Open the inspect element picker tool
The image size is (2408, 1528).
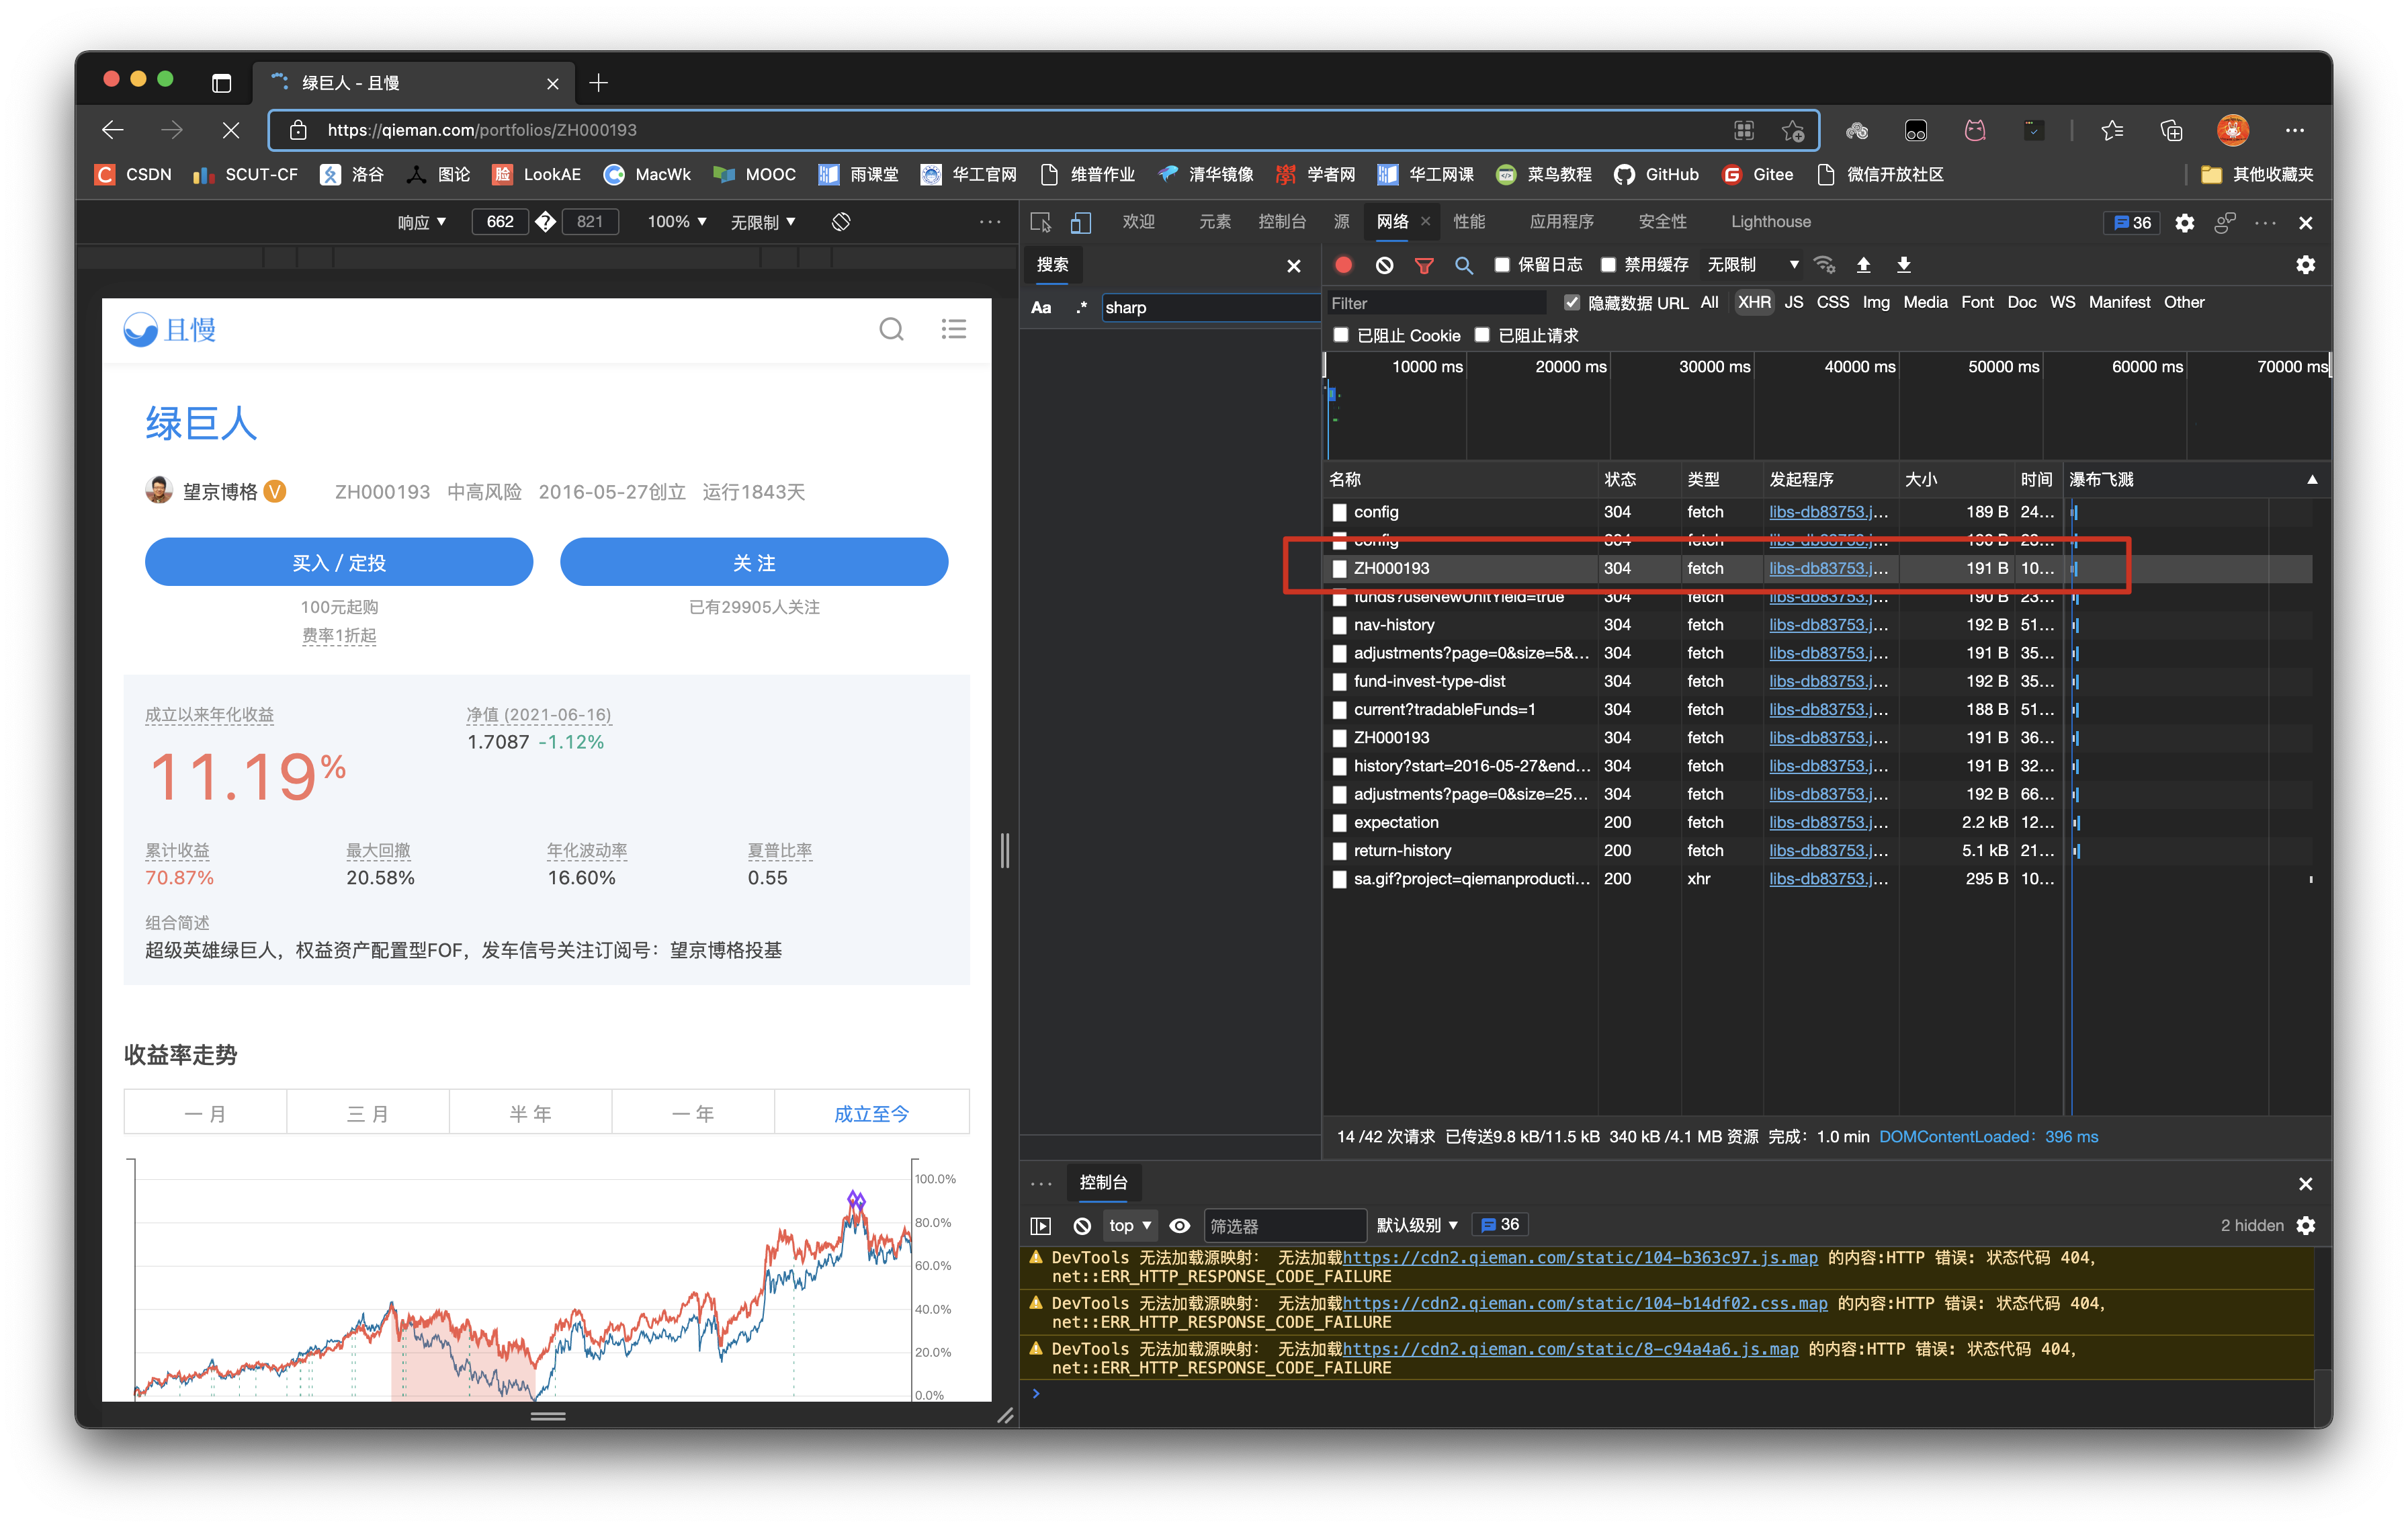(1041, 222)
